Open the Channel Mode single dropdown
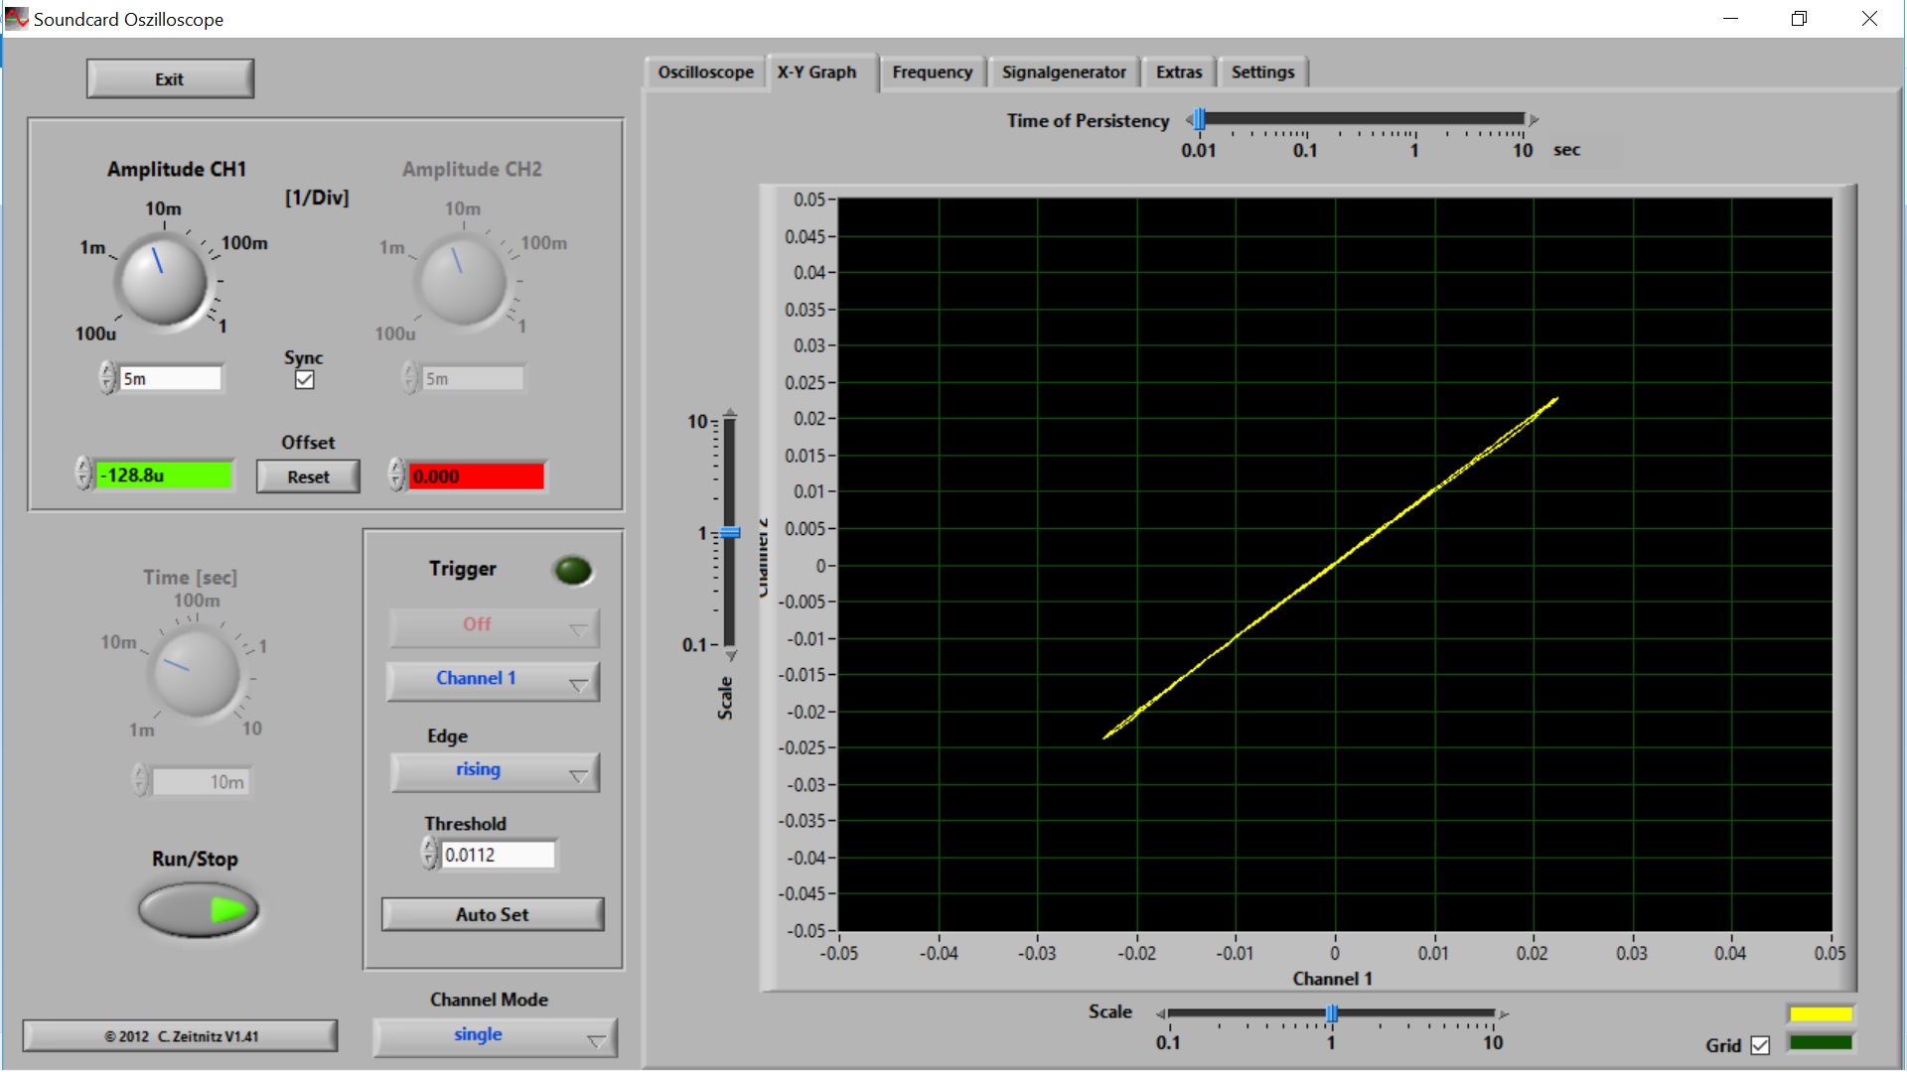 click(x=494, y=1036)
